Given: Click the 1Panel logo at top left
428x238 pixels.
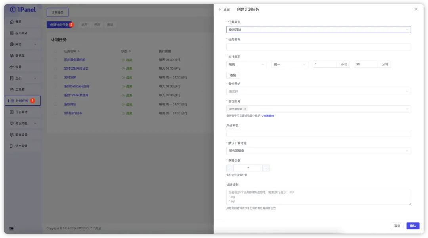Looking at the screenshot, I should pos(23,10).
